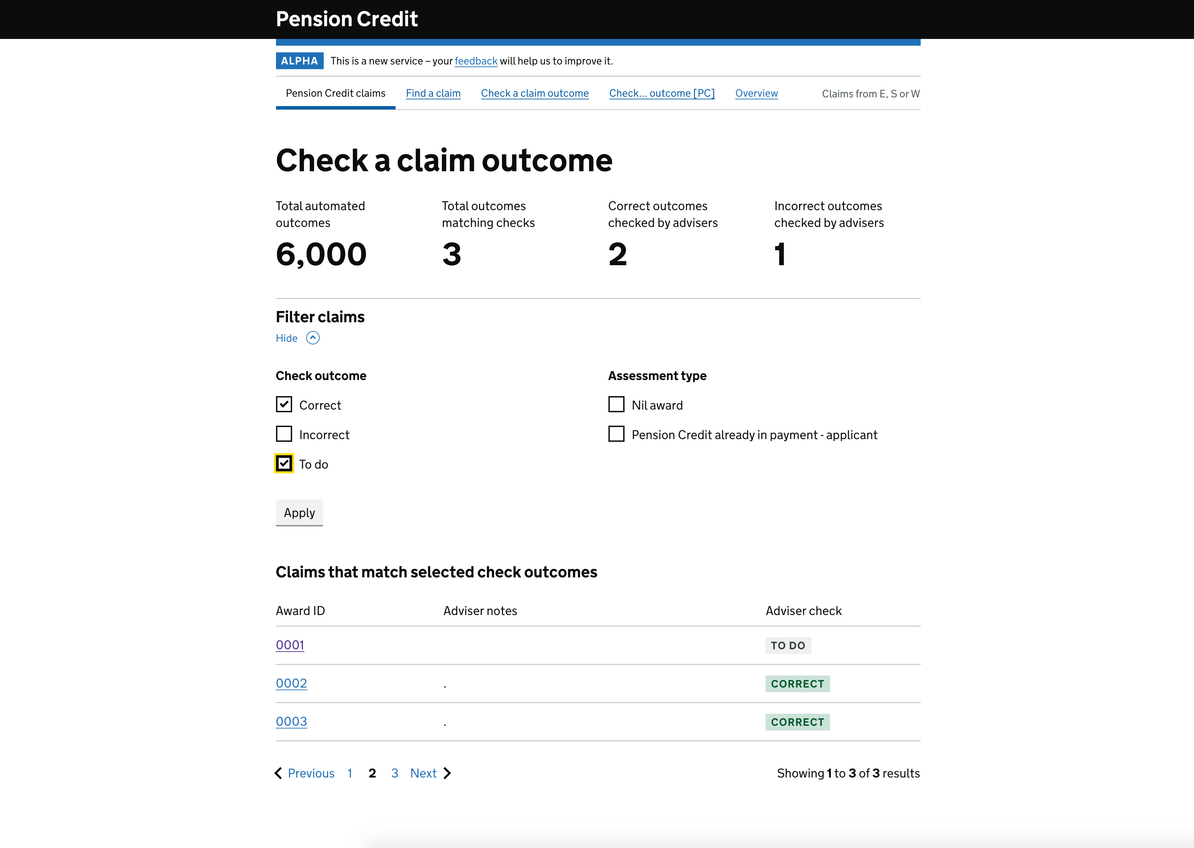Jump to results page 3
Screen dimensions: 1194x848
point(395,773)
